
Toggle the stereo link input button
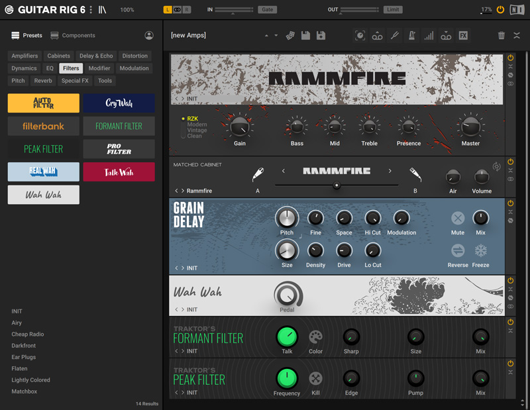tap(177, 10)
